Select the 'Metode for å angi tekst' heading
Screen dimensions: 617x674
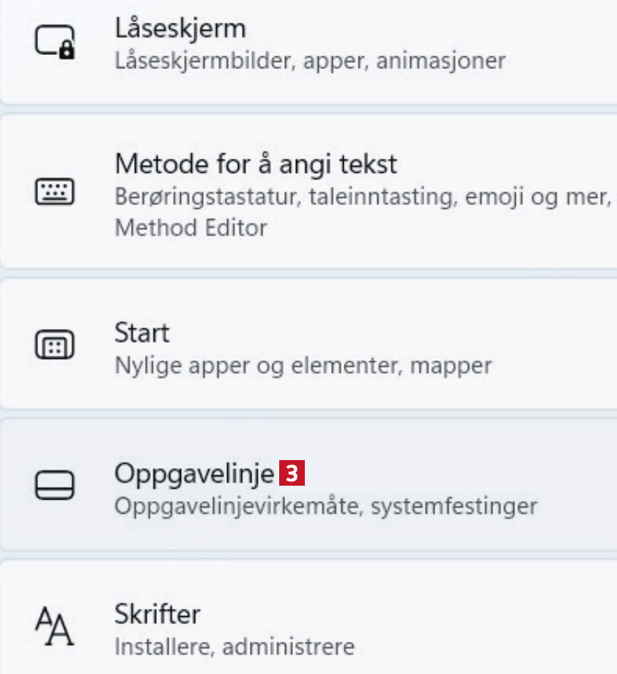(x=256, y=163)
